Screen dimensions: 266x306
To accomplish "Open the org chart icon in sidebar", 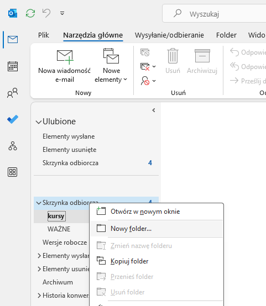I will pos(13,146).
